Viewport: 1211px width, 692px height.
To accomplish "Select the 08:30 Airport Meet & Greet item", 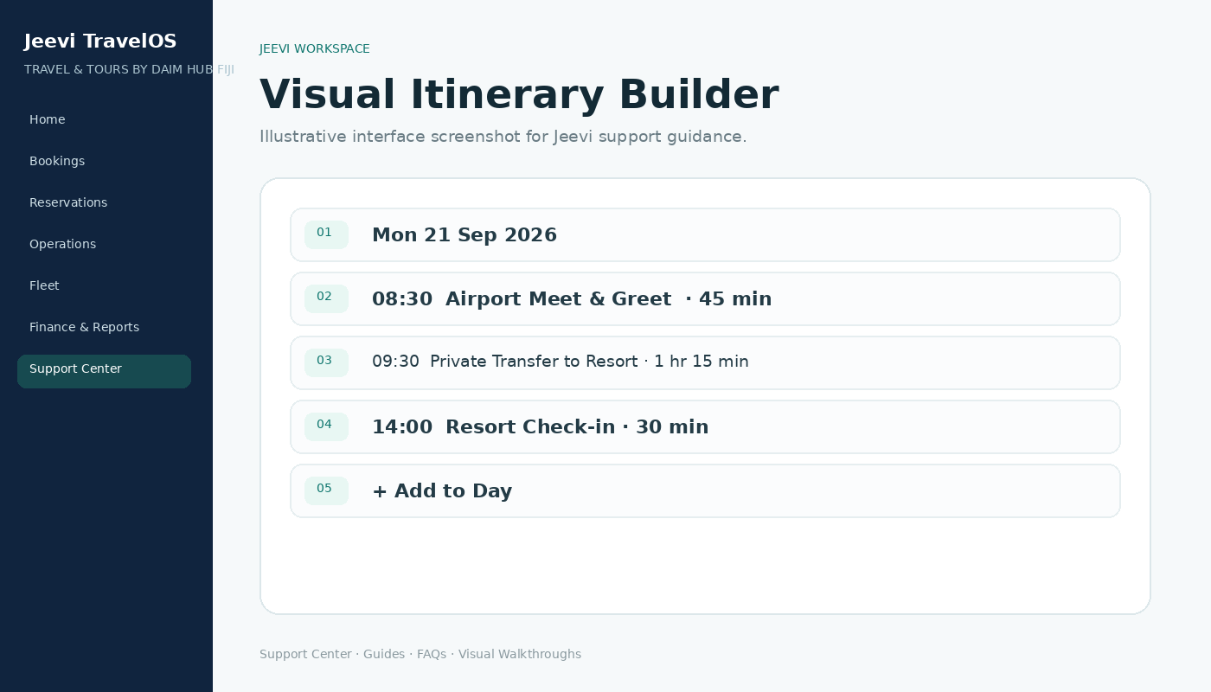I will (705, 298).
